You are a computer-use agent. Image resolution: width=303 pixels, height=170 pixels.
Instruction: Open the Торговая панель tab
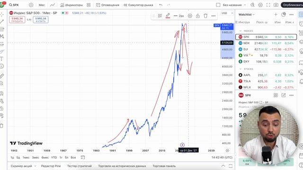164,166
